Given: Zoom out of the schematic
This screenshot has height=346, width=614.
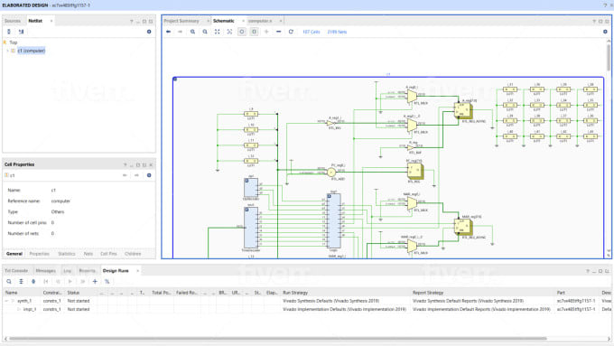Looking at the screenshot, I should pyautogui.click(x=205, y=32).
